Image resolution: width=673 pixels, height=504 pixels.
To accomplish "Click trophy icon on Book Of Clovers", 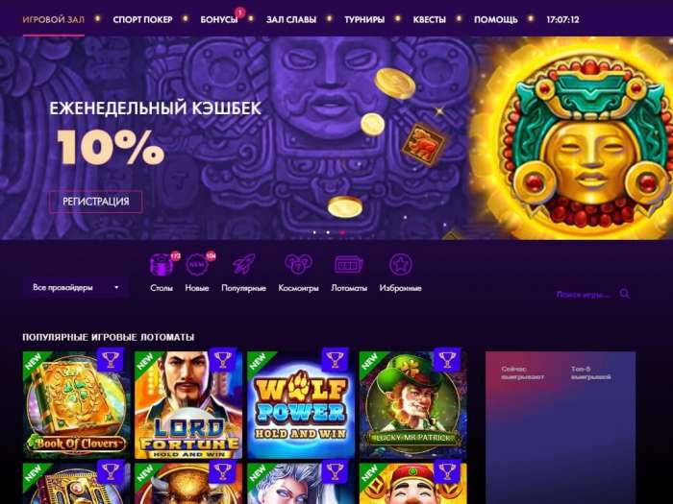I will [111, 360].
